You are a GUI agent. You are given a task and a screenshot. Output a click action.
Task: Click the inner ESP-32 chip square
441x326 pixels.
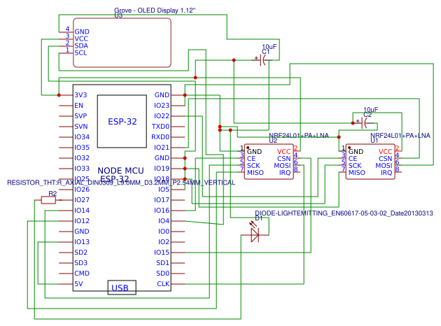pyautogui.click(x=122, y=121)
